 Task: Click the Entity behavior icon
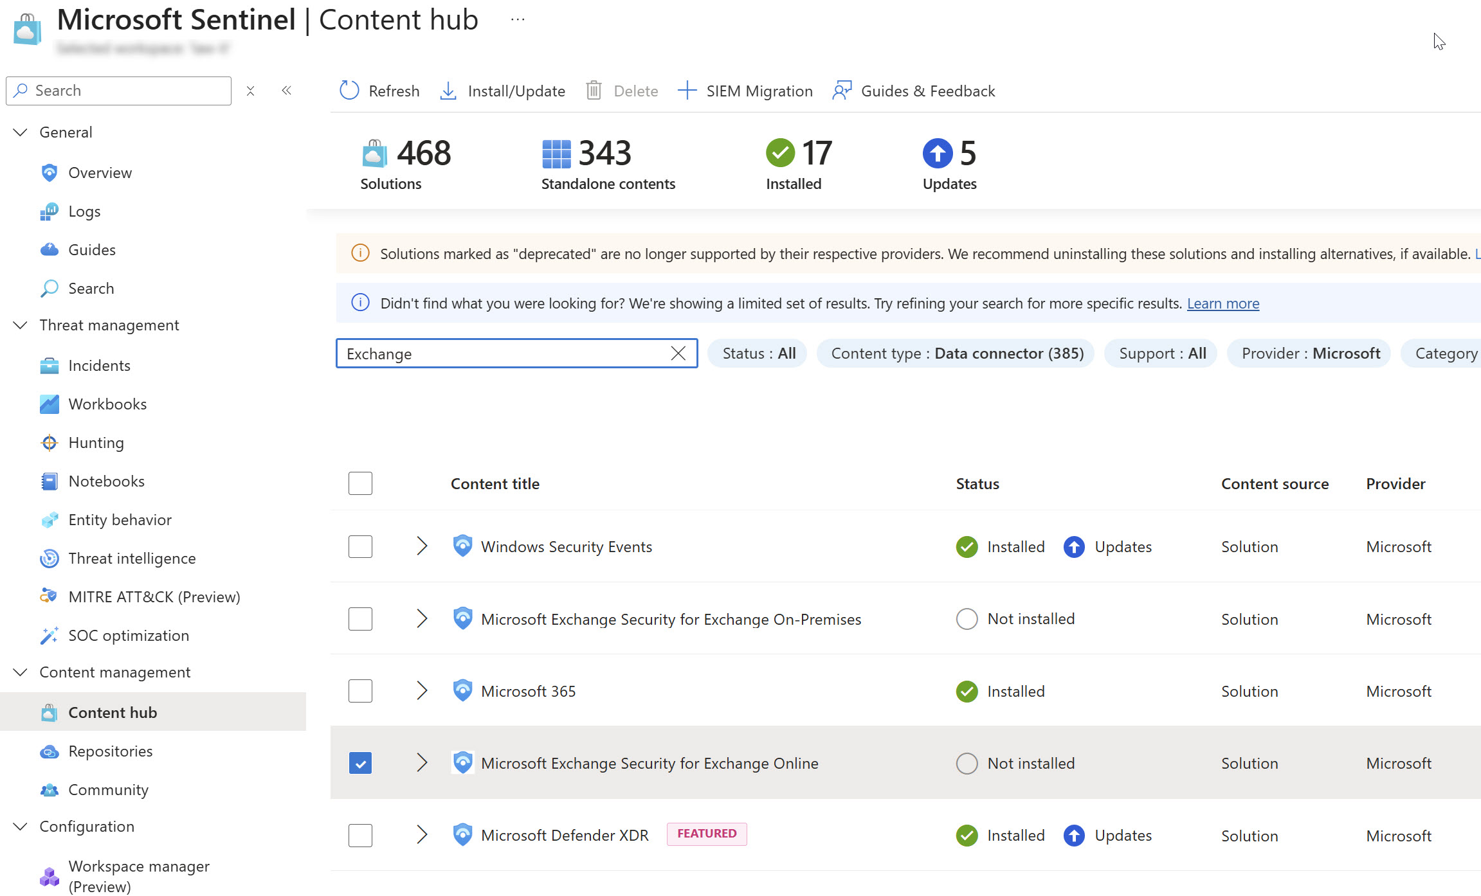50,520
